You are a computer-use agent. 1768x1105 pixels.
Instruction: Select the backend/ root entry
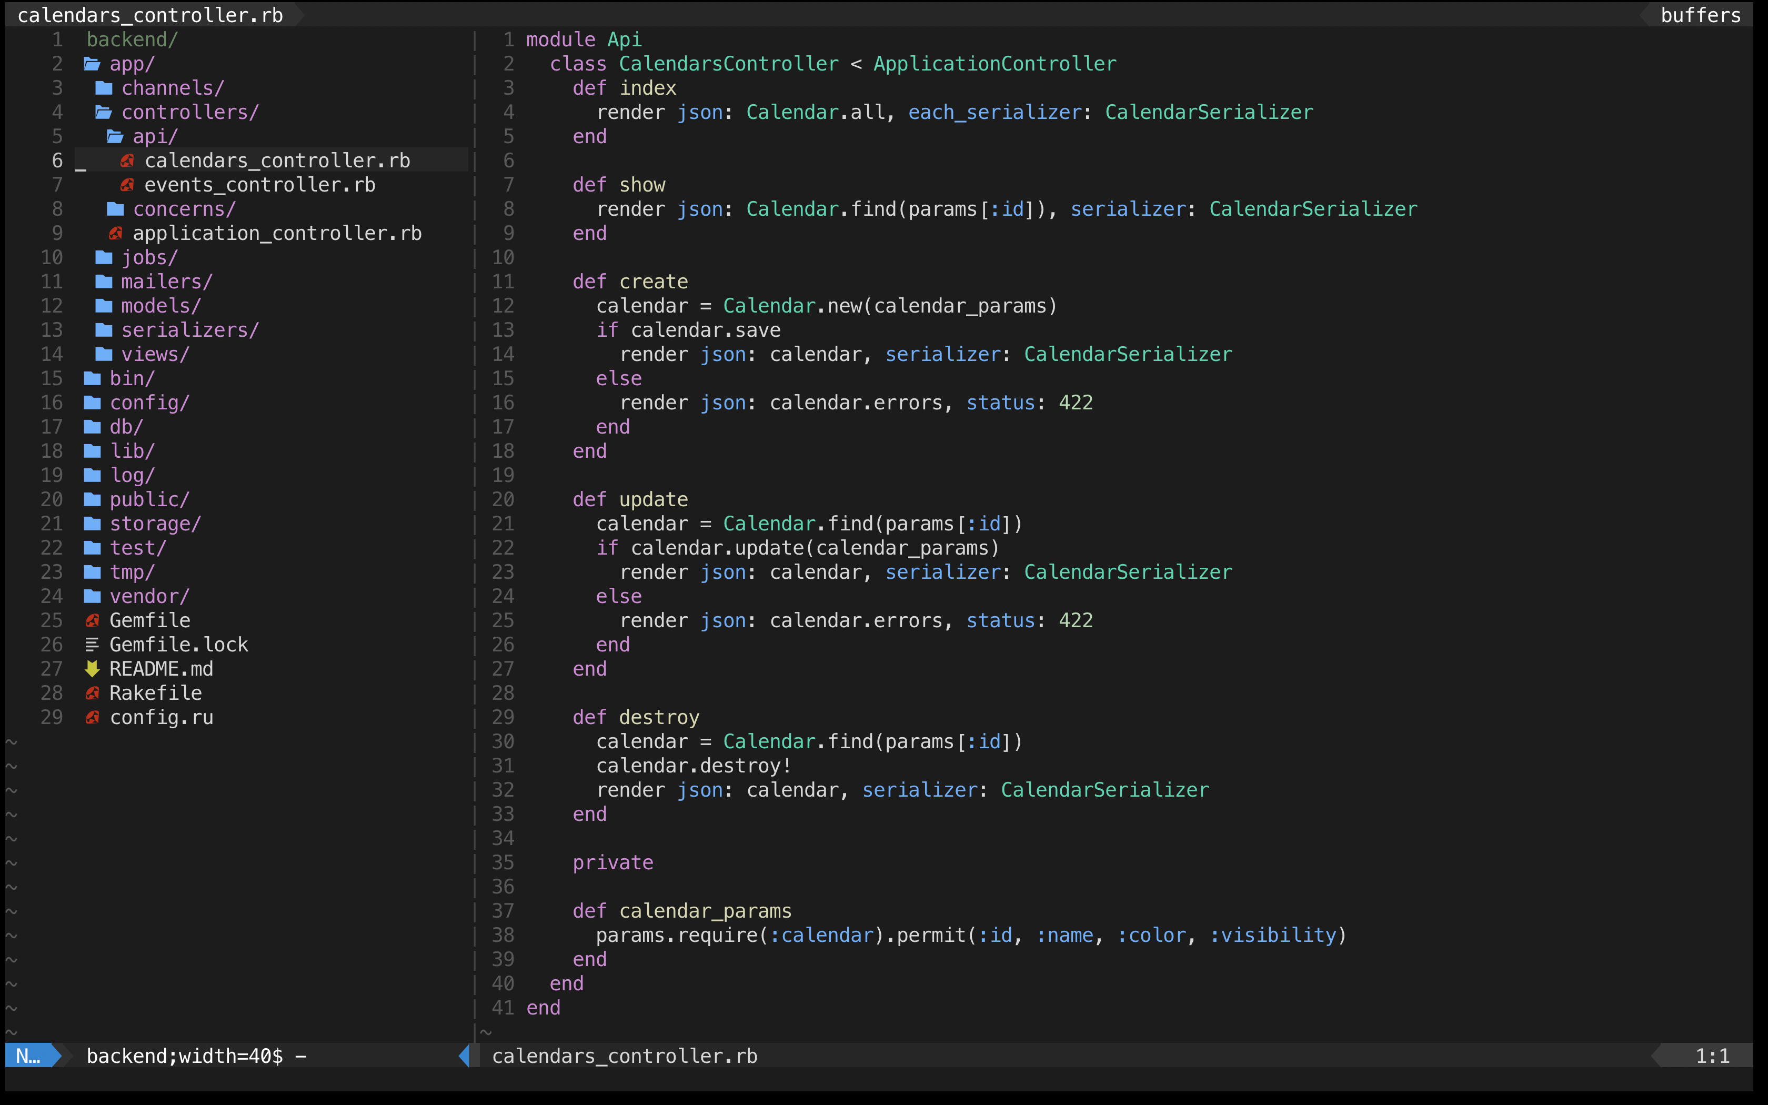pos(132,39)
